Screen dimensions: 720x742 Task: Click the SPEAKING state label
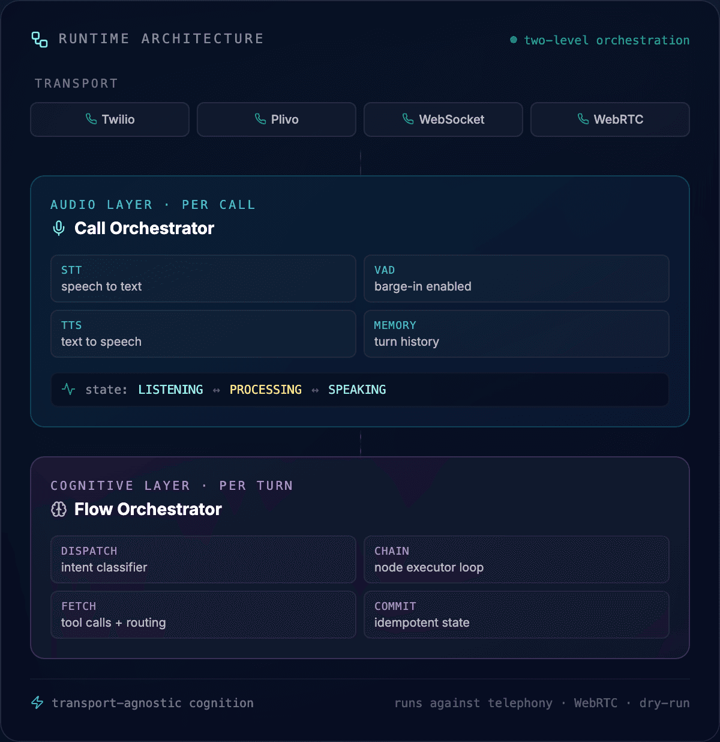(x=357, y=390)
